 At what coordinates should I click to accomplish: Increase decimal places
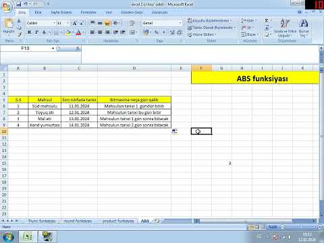(x=172, y=32)
